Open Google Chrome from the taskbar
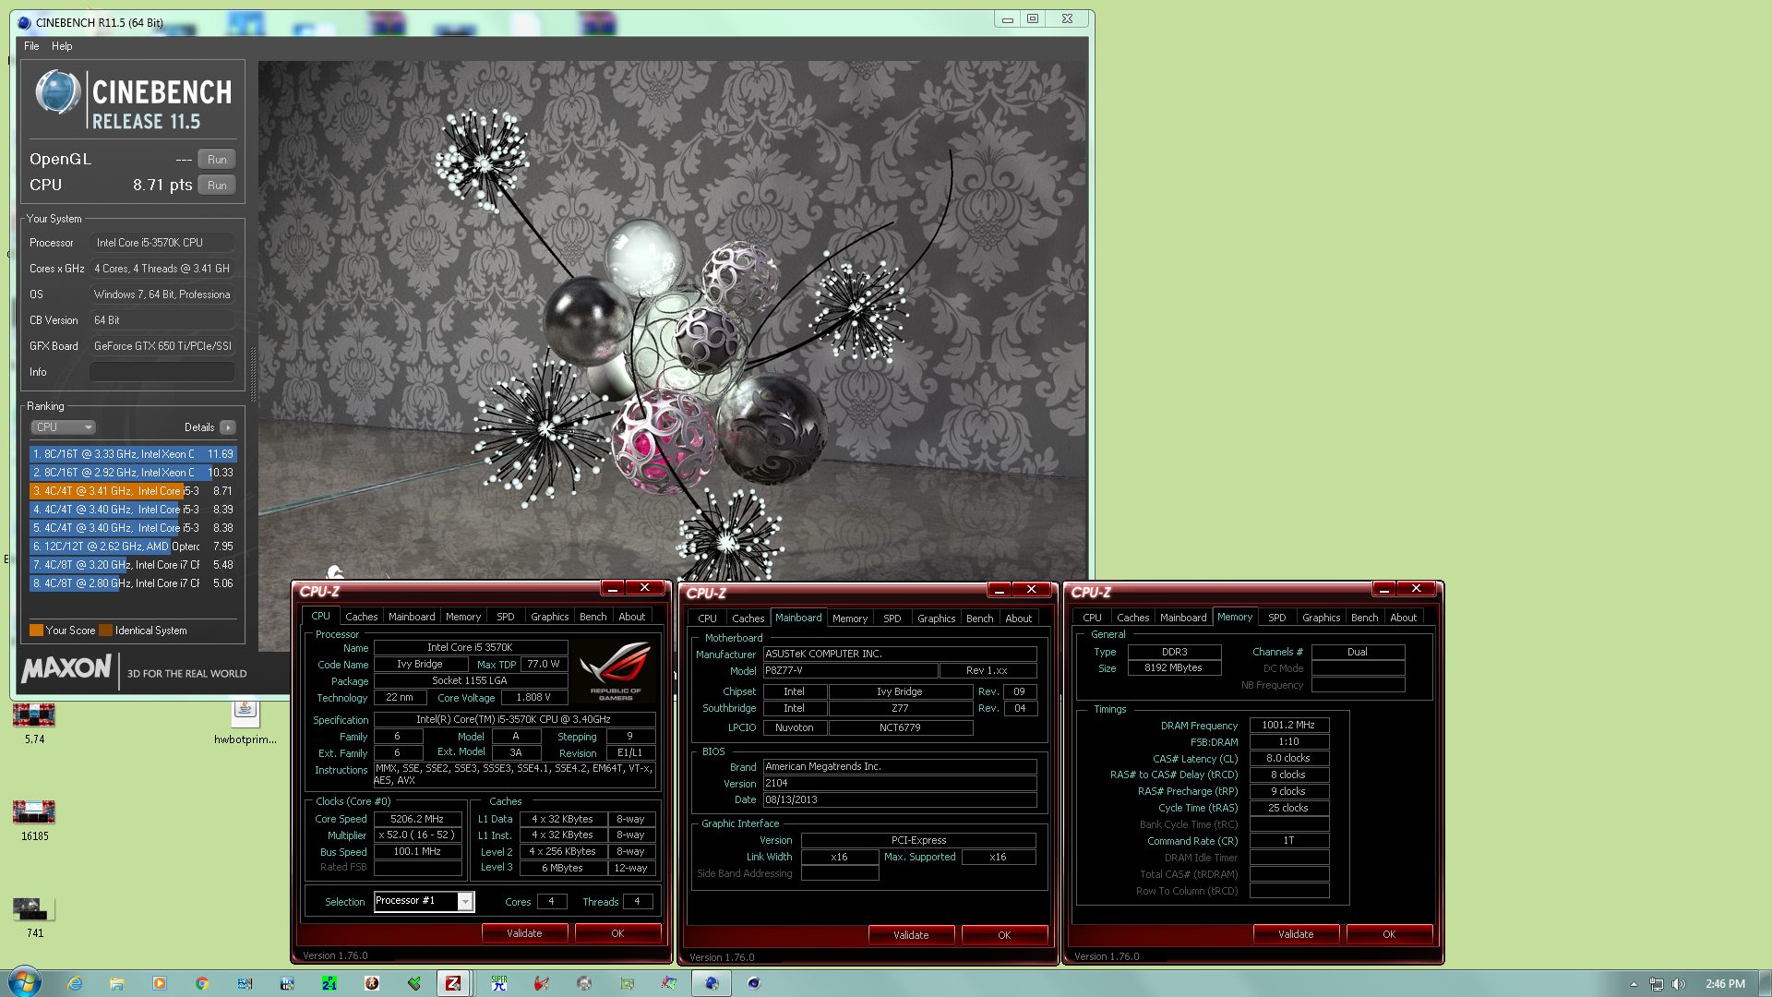The width and height of the screenshot is (1772, 997). click(x=202, y=983)
